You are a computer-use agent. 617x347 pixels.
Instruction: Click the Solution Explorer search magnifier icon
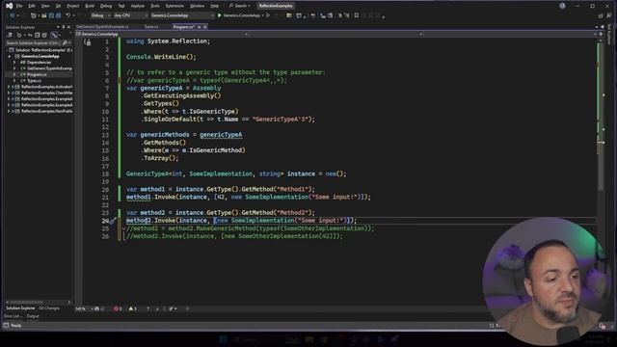pos(65,42)
